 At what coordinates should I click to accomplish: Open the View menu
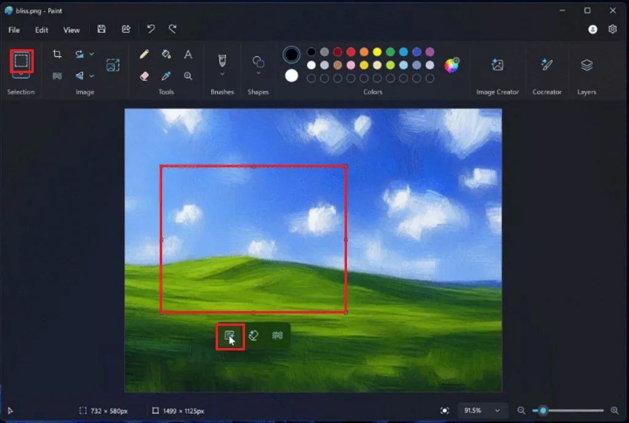tap(71, 30)
